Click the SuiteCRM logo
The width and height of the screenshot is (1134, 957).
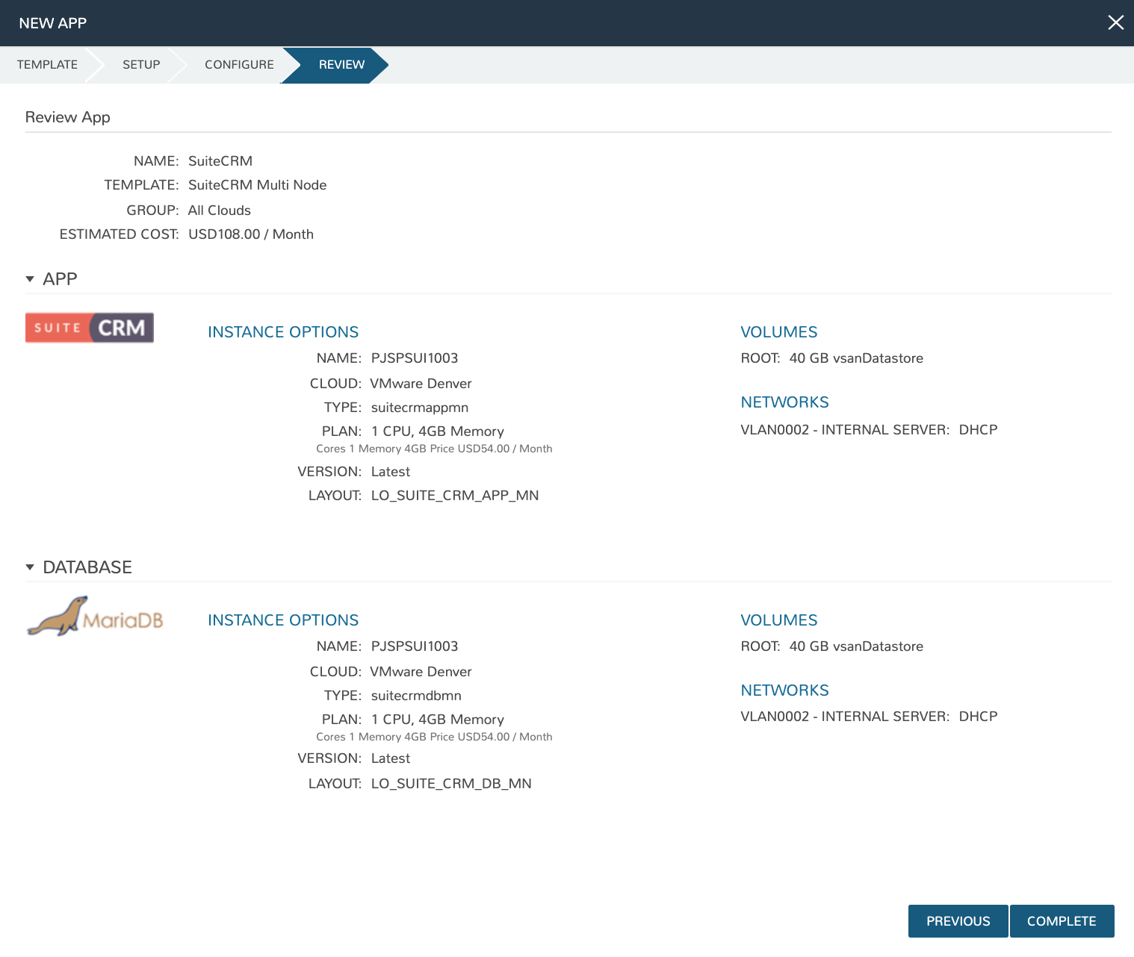[90, 328]
